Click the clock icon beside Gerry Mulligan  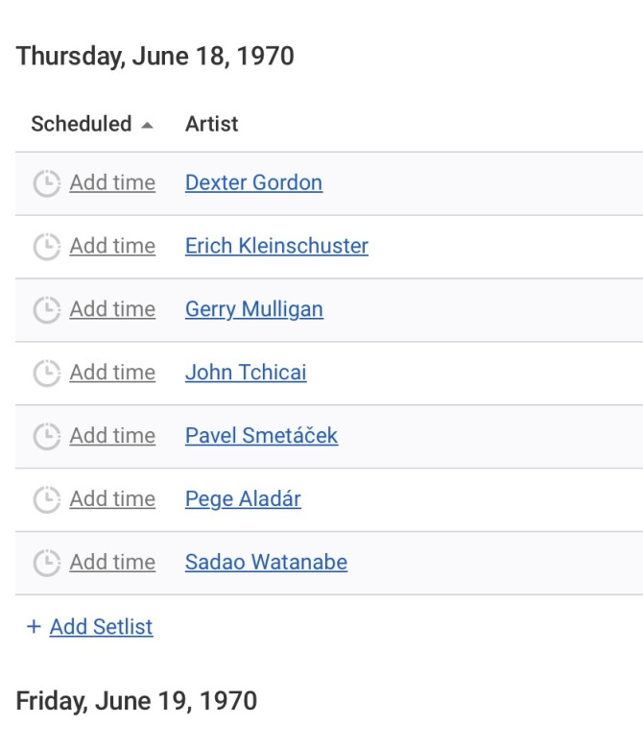(47, 309)
